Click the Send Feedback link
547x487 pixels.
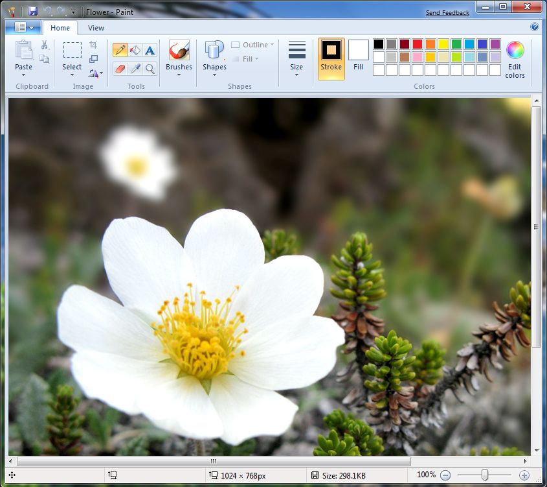[447, 13]
